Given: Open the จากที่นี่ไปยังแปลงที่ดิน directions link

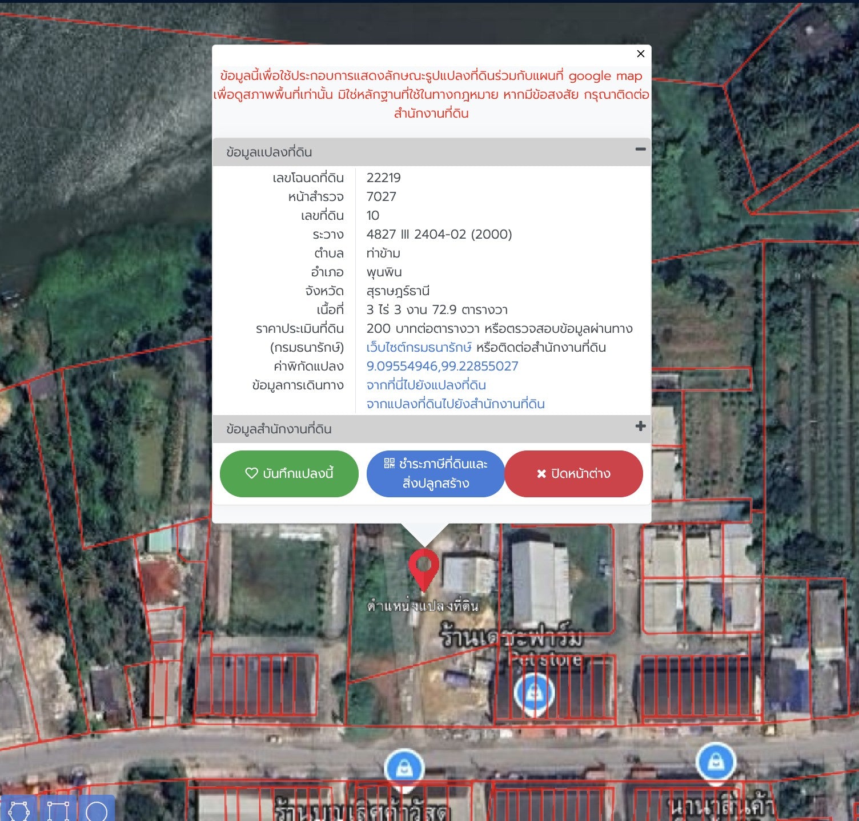Looking at the screenshot, I should coord(426,385).
